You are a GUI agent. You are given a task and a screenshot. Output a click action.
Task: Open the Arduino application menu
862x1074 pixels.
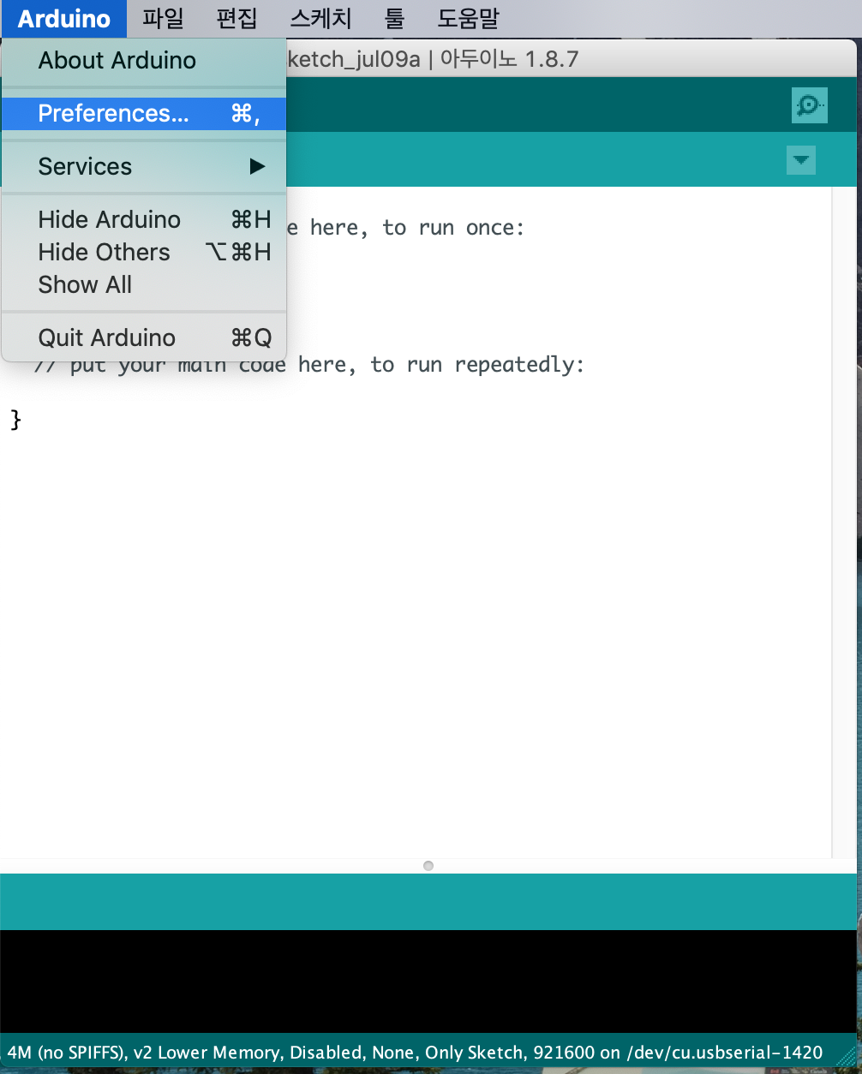pos(64,18)
